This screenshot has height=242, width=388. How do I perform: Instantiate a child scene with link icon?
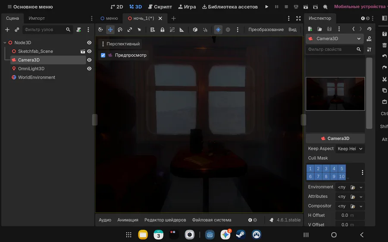(17, 30)
